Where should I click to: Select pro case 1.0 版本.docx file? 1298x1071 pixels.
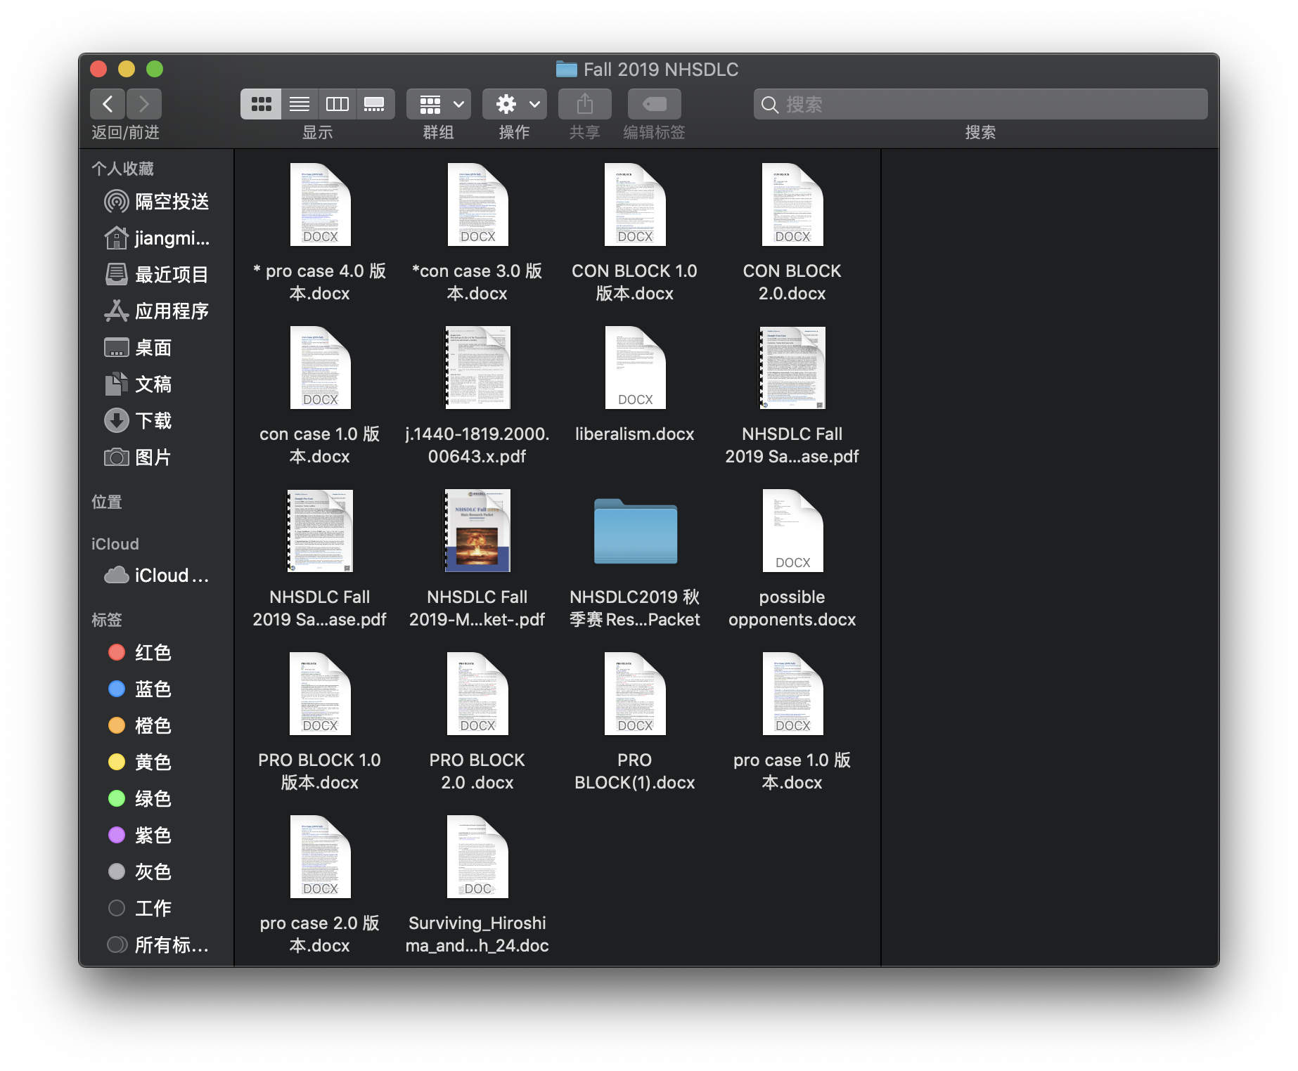(792, 694)
